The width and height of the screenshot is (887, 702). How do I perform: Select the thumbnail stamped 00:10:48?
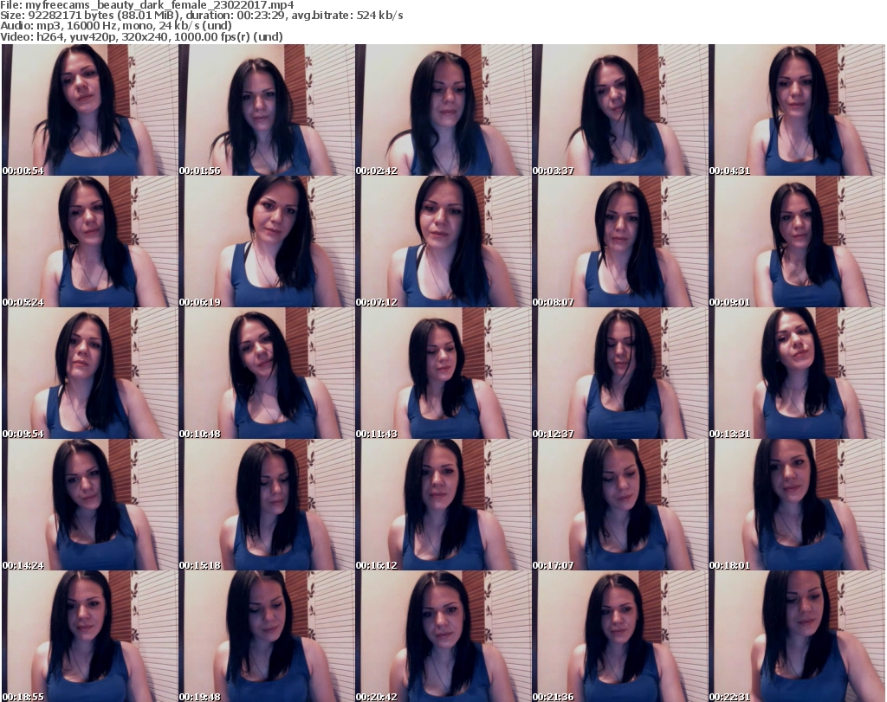267,373
